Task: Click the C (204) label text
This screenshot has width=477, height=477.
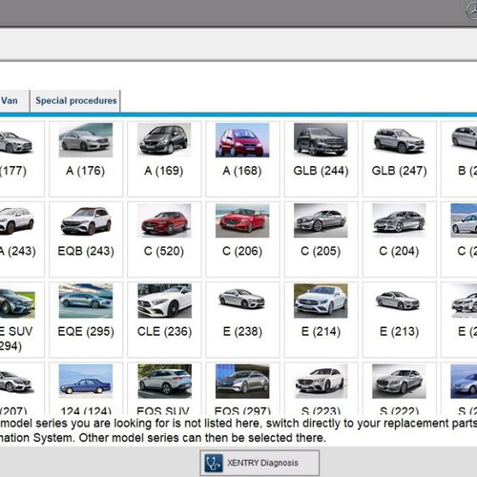Action: click(x=399, y=251)
